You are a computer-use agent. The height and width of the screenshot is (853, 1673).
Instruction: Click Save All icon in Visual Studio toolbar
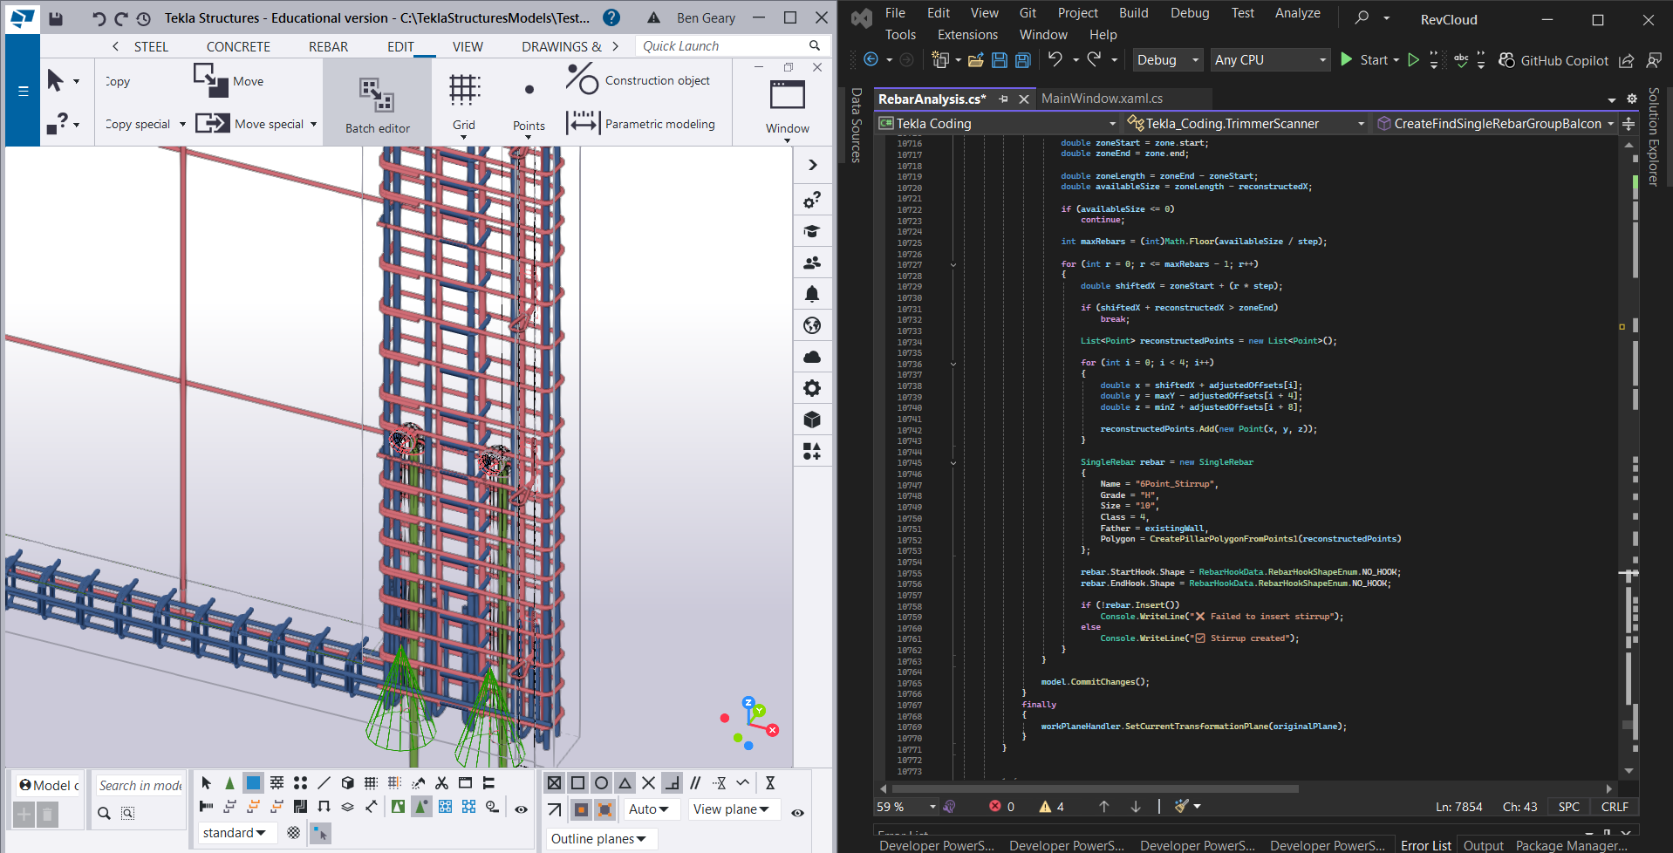(x=1022, y=60)
